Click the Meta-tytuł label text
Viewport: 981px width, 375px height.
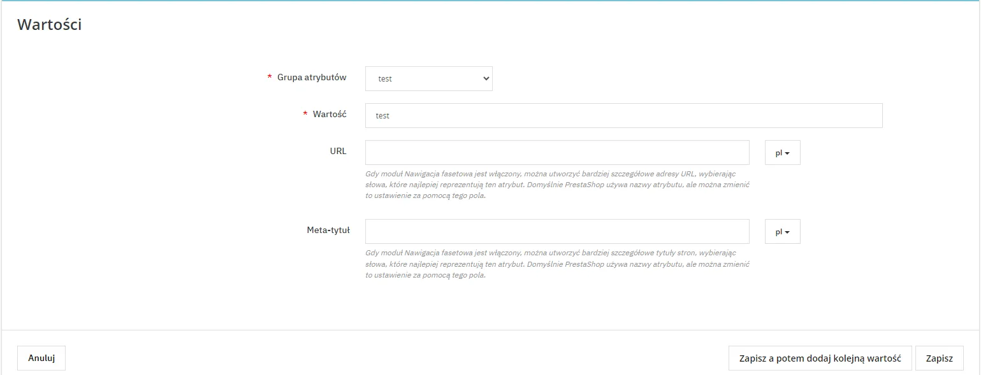tap(328, 230)
